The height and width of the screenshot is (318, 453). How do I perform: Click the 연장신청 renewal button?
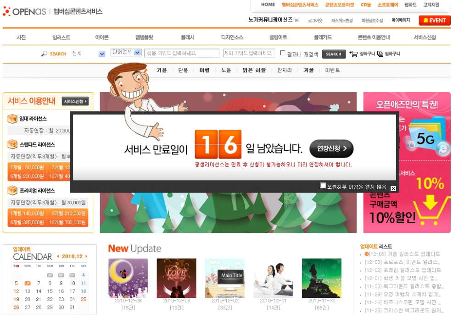pyautogui.click(x=331, y=148)
